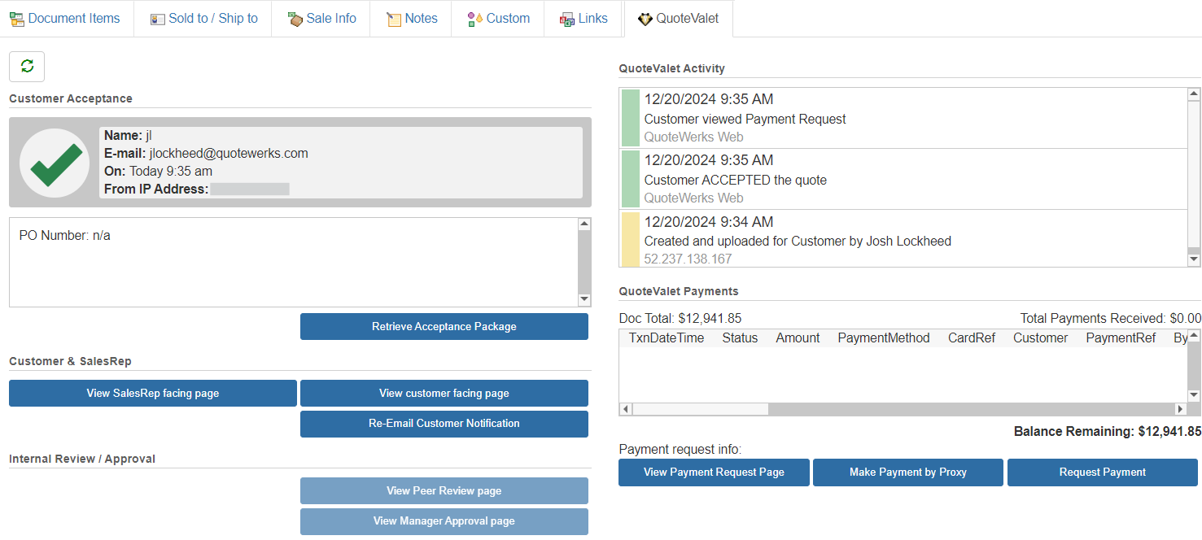The height and width of the screenshot is (540, 1202).
Task: Click View Peer Review page button
Action: (x=444, y=491)
